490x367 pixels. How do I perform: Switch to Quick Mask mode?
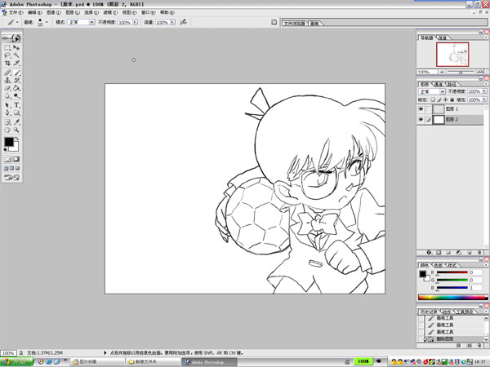click(16, 159)
